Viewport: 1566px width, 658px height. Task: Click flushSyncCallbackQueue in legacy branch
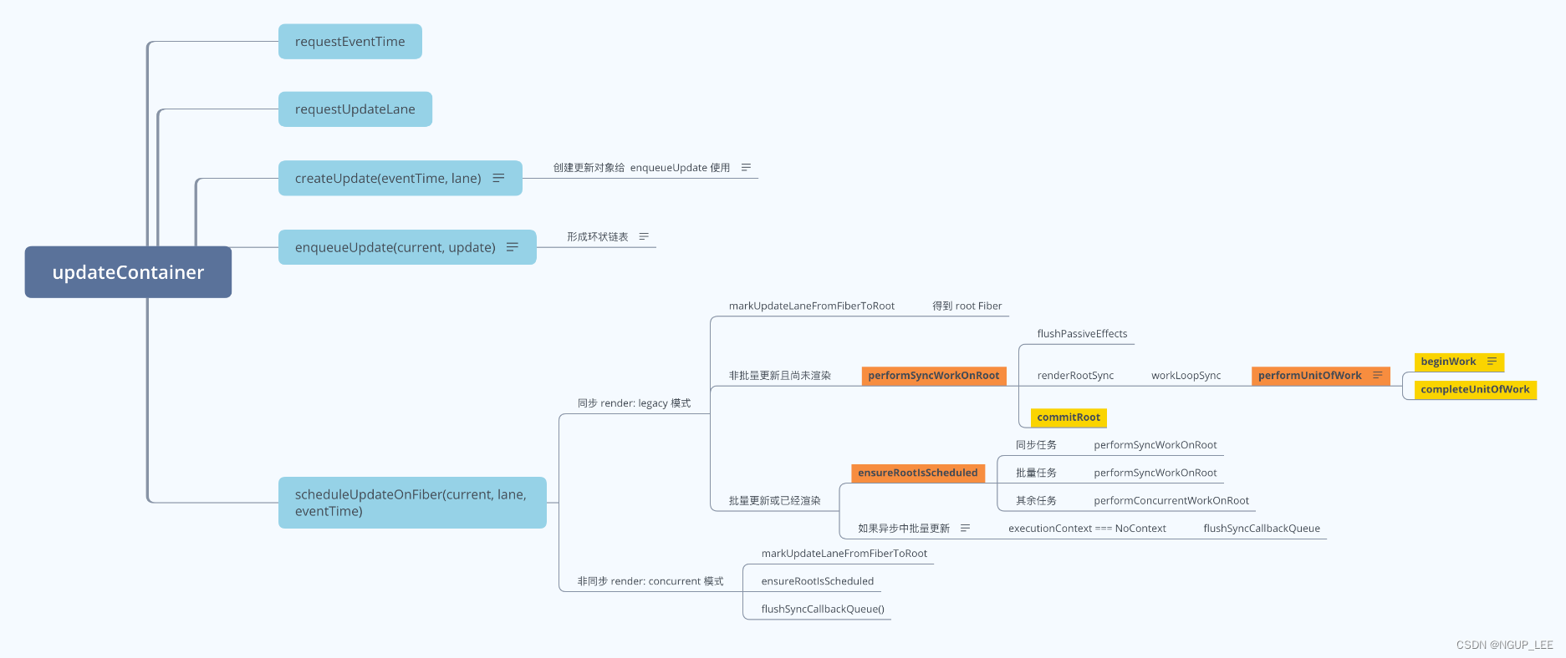[x=1262, y=529]
